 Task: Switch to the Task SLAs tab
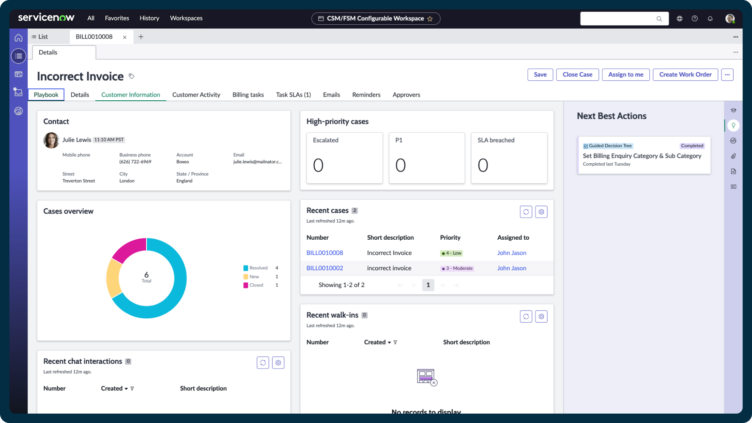point(293,94)
